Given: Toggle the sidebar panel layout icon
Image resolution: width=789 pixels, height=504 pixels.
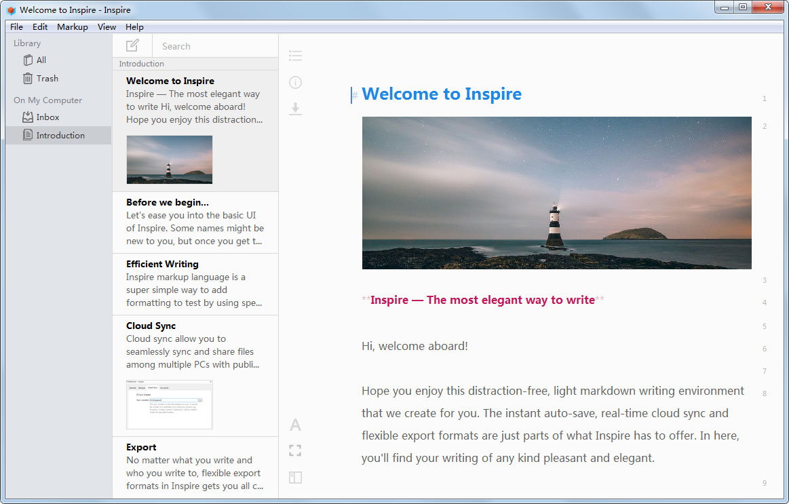Looking at the screenshot, I should coord(295,478).
